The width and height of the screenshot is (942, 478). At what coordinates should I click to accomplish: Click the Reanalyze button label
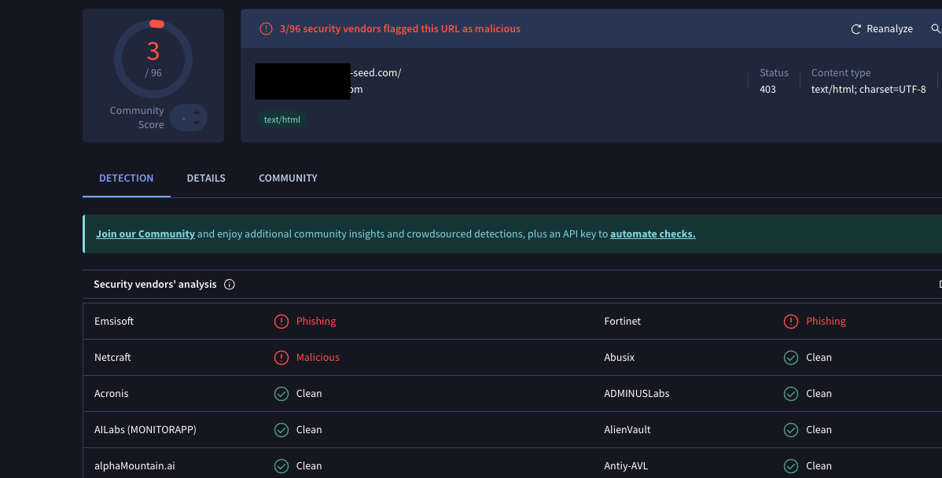coord(889,29)
